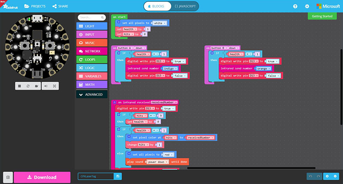This screenshot has width=343, height=184.
Task: Stop the simulator
Action: (19, 86)
